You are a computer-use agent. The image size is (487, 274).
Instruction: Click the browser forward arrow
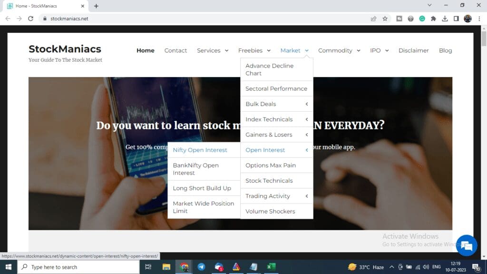coord(19,19)
